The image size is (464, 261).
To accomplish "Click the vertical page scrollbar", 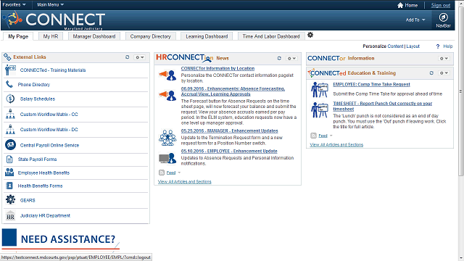I will pyautogui.click(x=461, y=92).
